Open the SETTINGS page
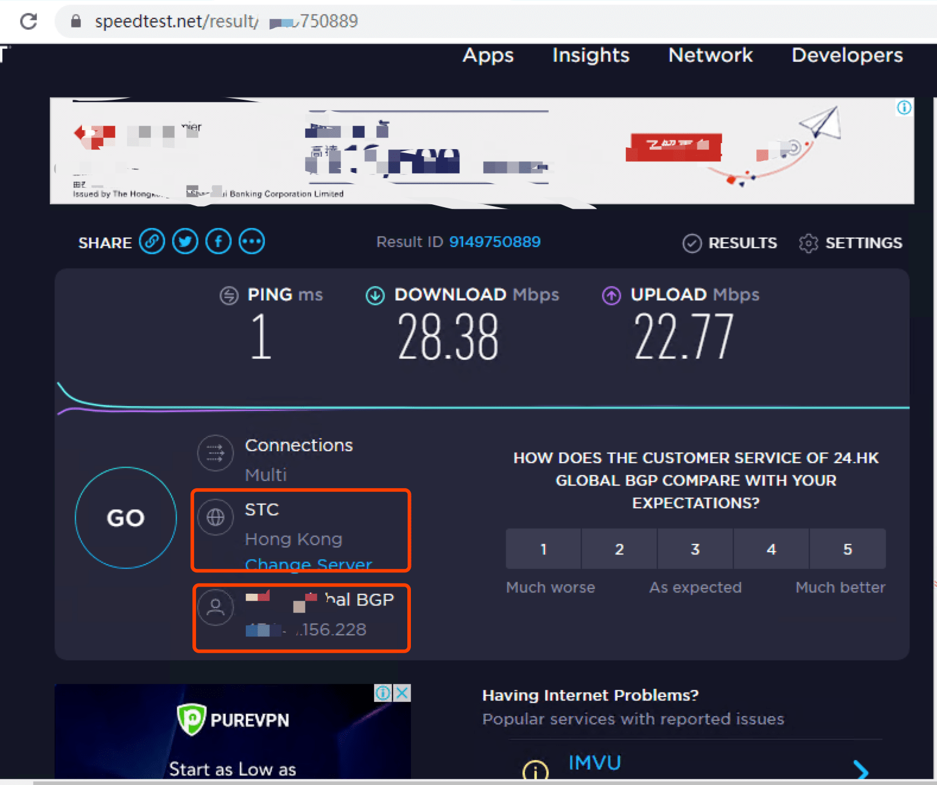 [850, 243]
